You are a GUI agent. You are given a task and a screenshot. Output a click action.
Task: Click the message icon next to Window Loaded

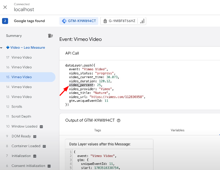tap(41, 127)
